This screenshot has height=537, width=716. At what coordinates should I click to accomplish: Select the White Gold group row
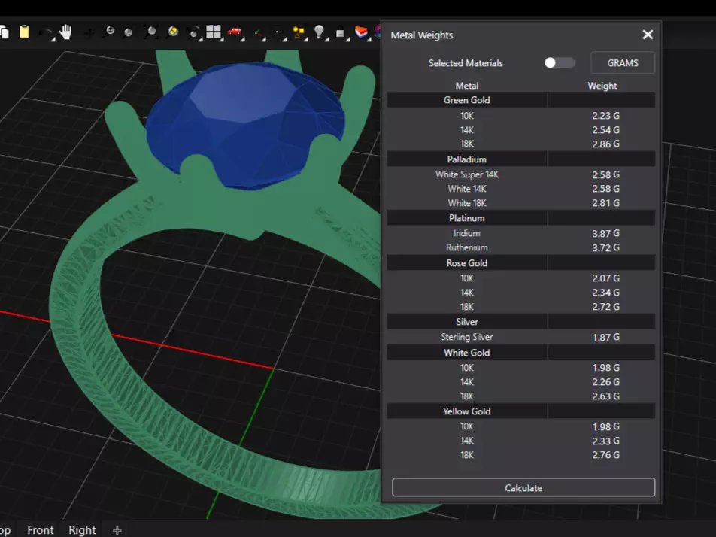click(x=521, y=353)
